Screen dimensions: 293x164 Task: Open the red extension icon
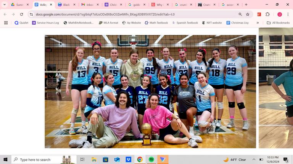click(x=259, y=14)
